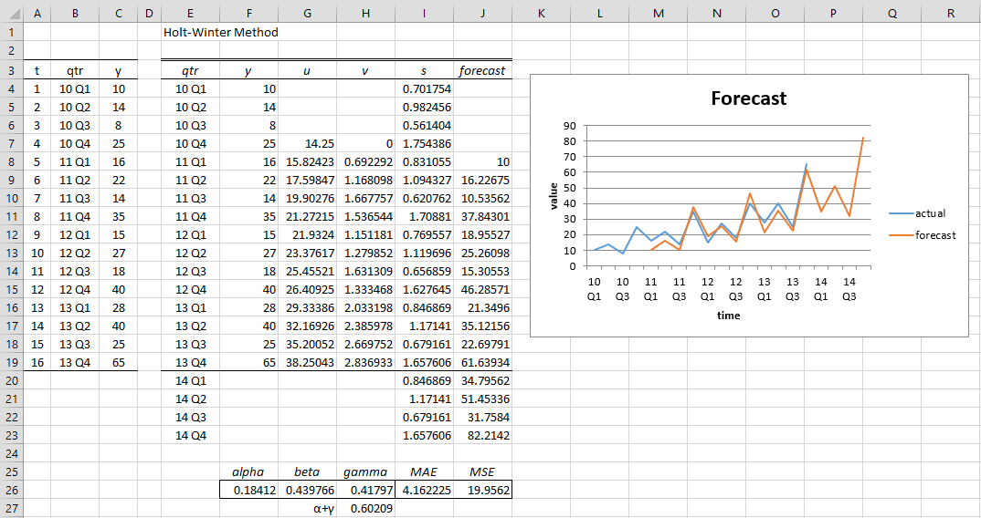This screenshot has width=981, height=518.
Task: Click the MSE value 19.9562
Action: [482, 490]
